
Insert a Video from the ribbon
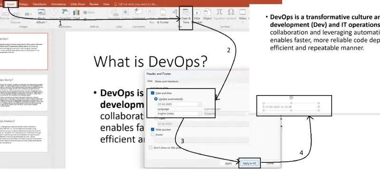[243, 15]
